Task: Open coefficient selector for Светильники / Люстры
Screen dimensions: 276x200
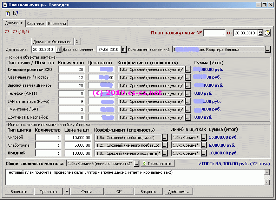Action: pos(188,78)
